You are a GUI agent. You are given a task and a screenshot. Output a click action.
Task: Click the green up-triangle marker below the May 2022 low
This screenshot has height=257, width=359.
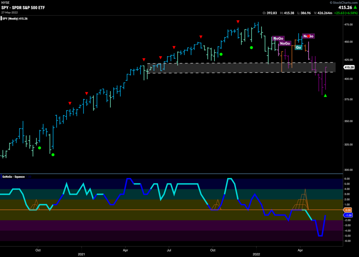click(325, 95)
